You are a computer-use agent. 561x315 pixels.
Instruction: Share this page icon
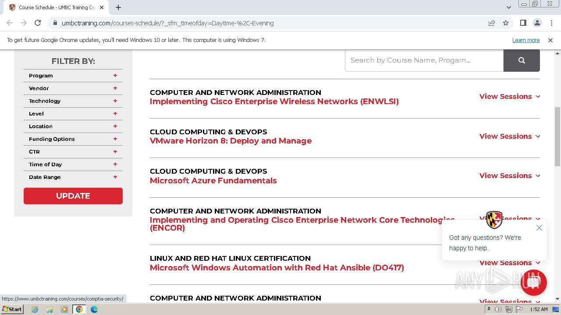492,23
